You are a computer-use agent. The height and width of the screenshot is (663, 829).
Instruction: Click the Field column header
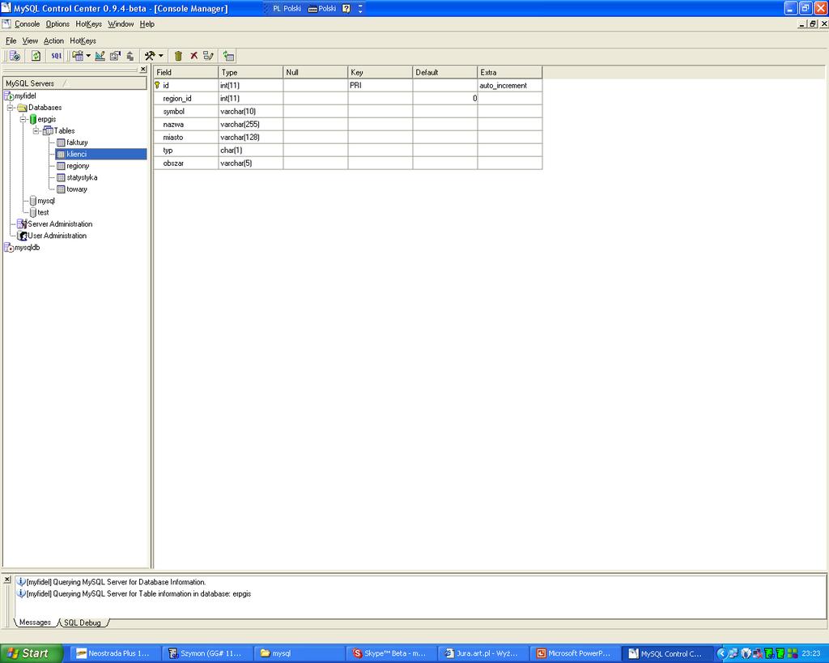(186, 72)
